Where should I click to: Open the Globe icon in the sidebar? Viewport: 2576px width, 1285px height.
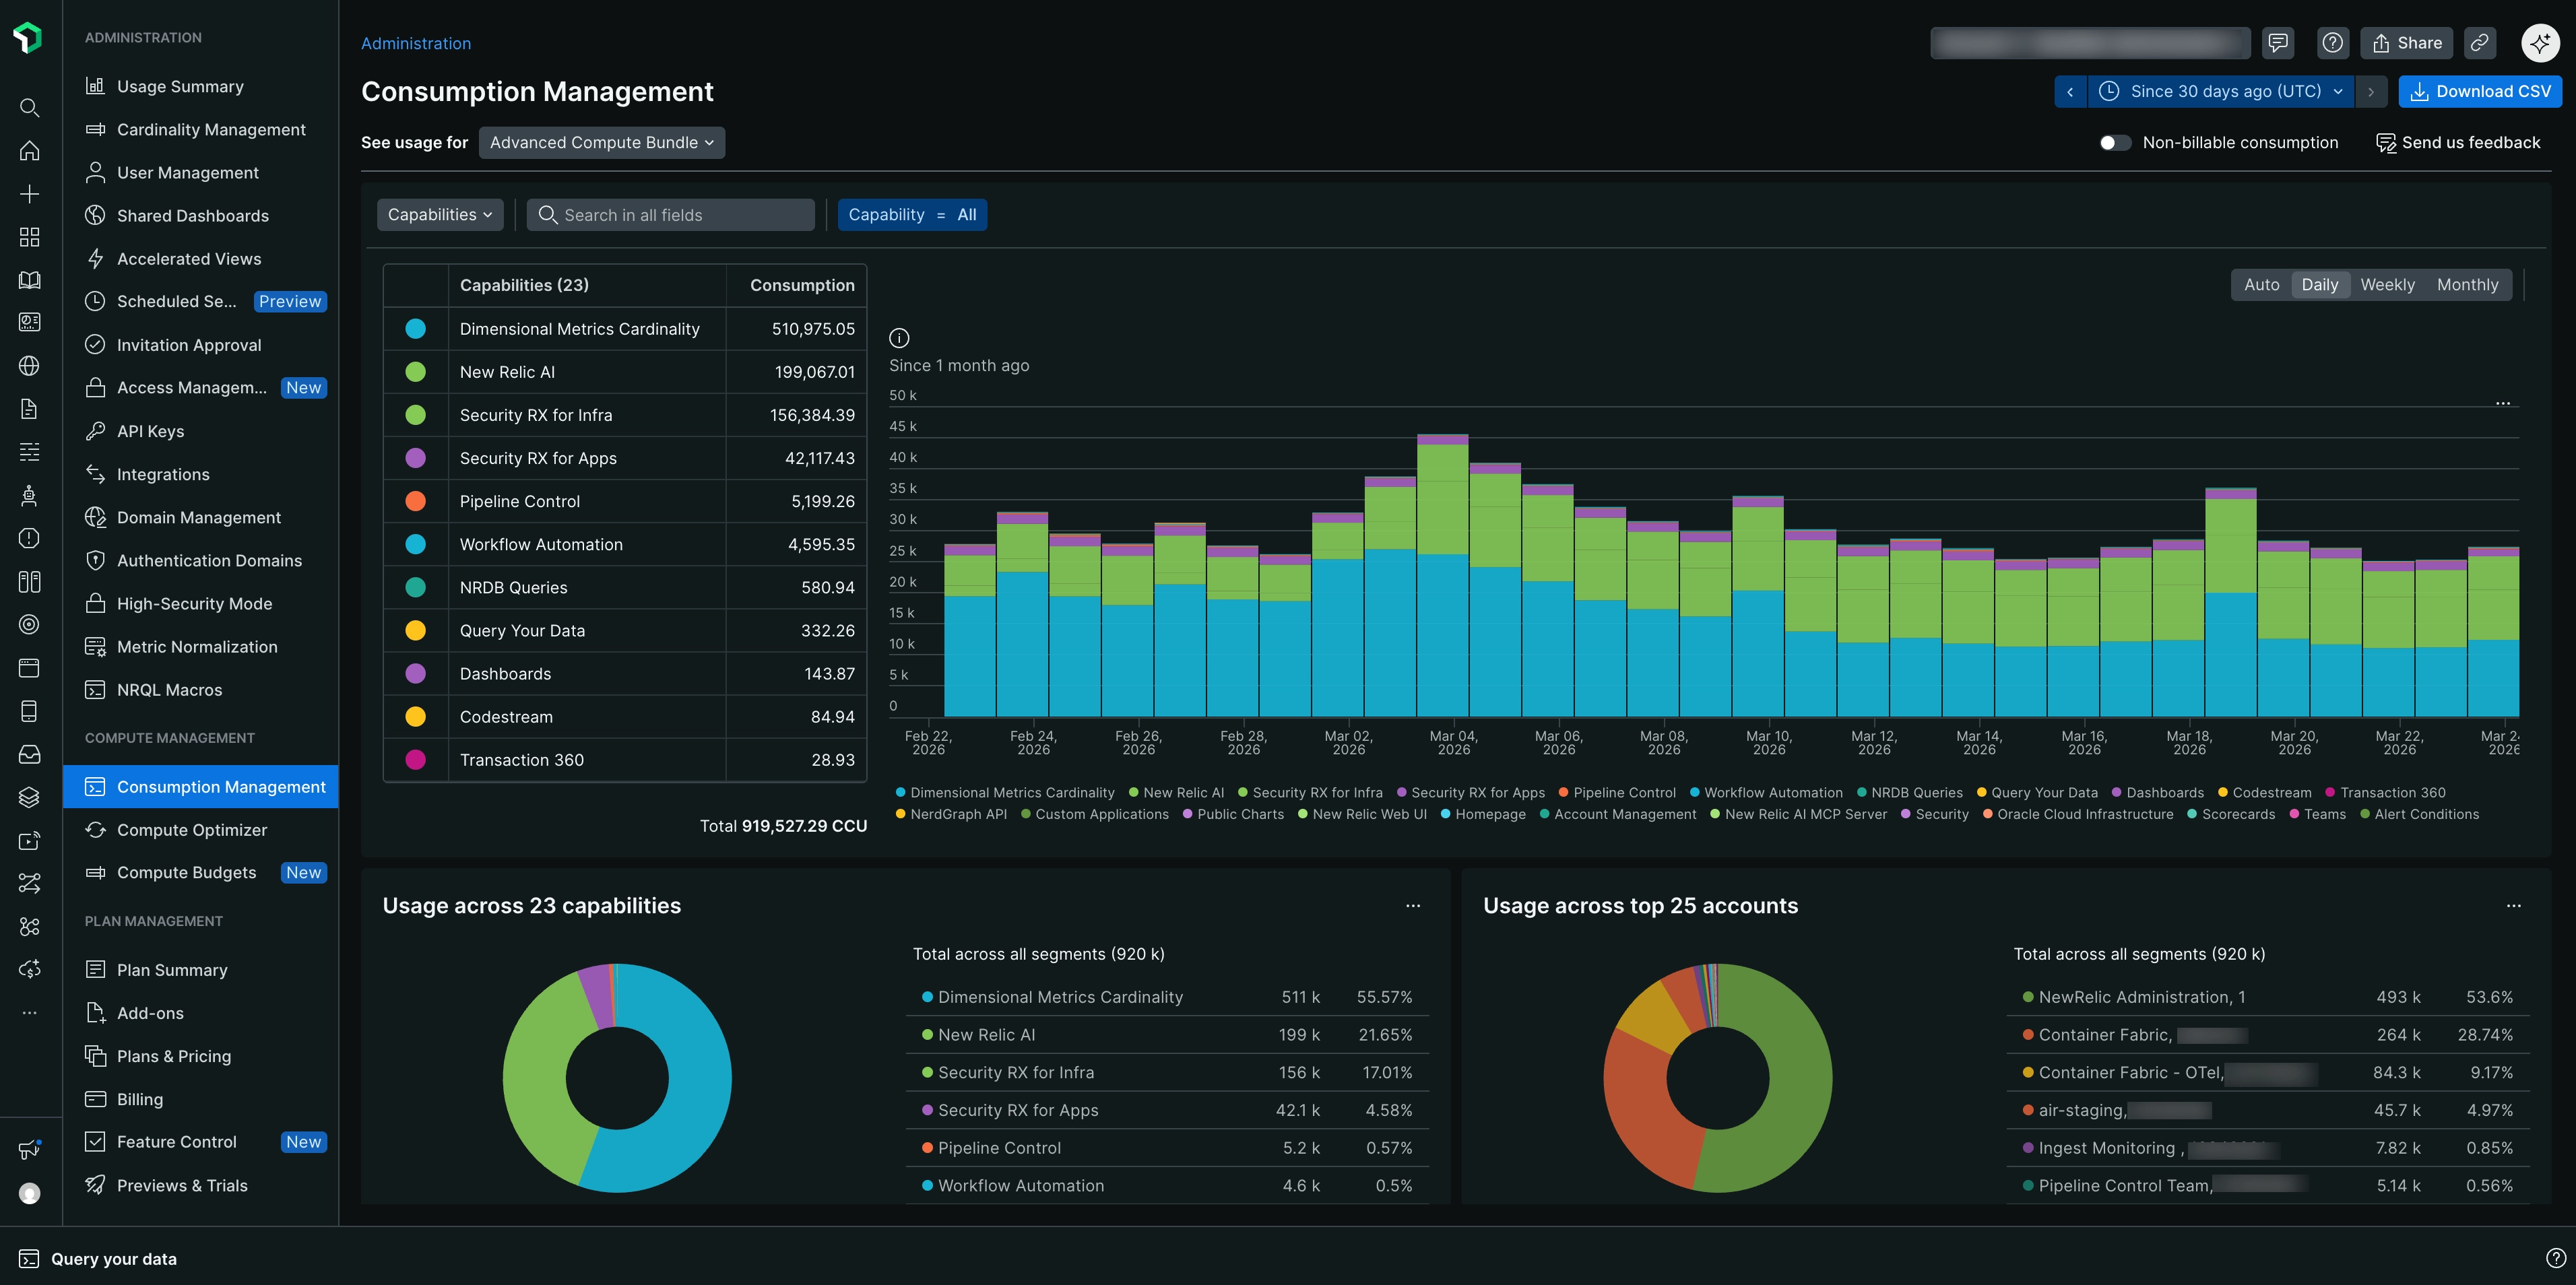coord(29,365)
